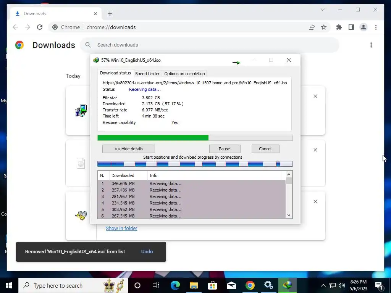
Task: Remove the first download entry from list
Action: click(315, 96)
